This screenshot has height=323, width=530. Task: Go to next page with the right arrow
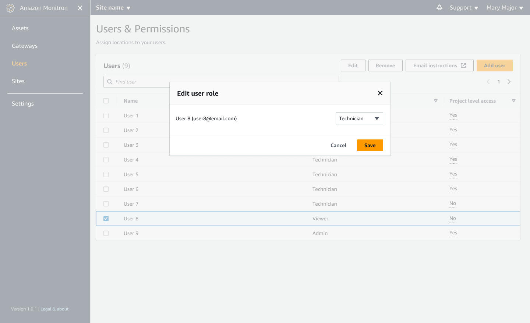(509, 81)
